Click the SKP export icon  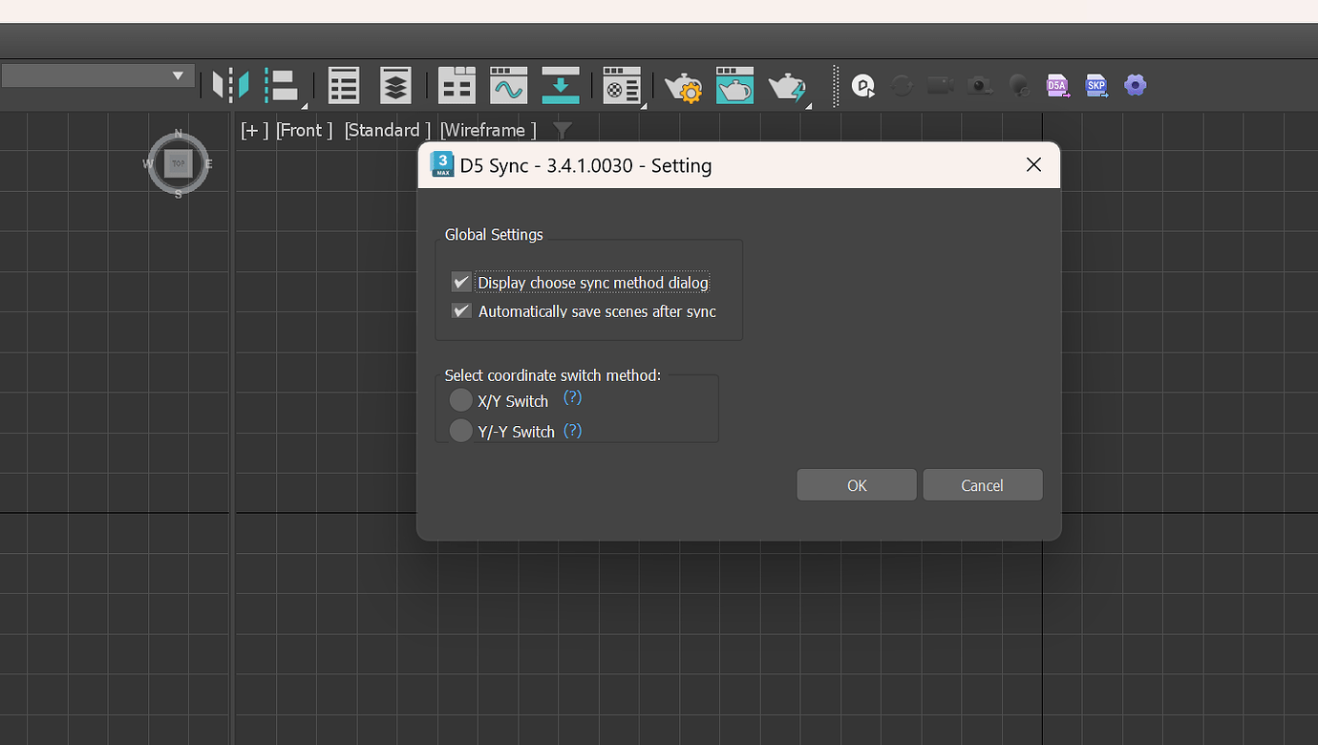coord(1095,85)
